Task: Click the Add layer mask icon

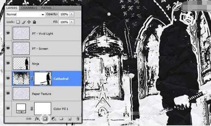Action: [45, 119]
